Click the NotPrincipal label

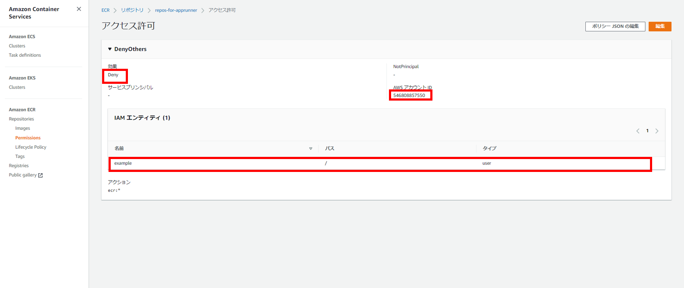(406, 67)
